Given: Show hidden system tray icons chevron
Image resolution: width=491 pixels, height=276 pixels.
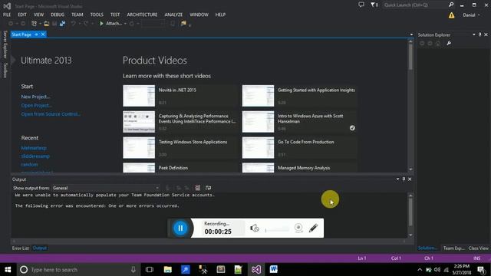Looking at the screenshot, I should coord(420,269).
